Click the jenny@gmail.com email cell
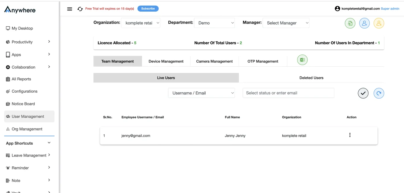 (136, 136)
